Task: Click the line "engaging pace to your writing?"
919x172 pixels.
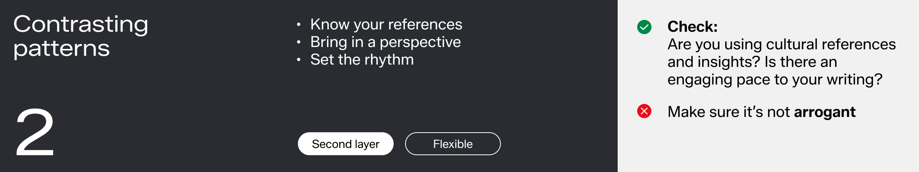Action: 775,80
